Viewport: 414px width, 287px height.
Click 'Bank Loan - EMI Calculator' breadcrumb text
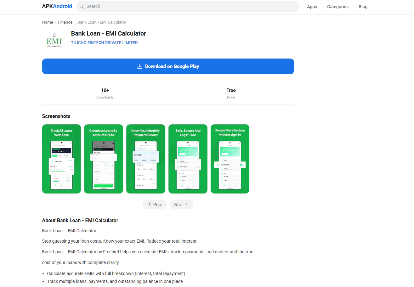[102, 22]
